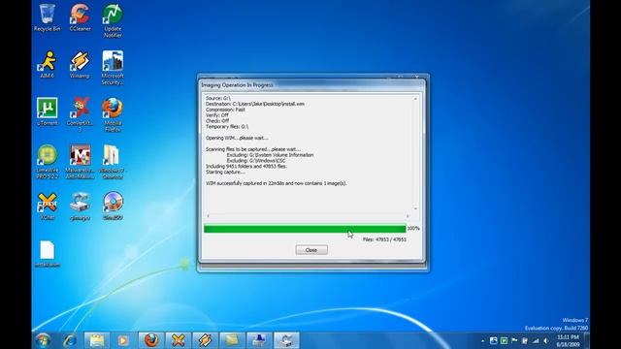
Task: Select the ConvertXt desktop shortcut
Action: tap(80, 114)
